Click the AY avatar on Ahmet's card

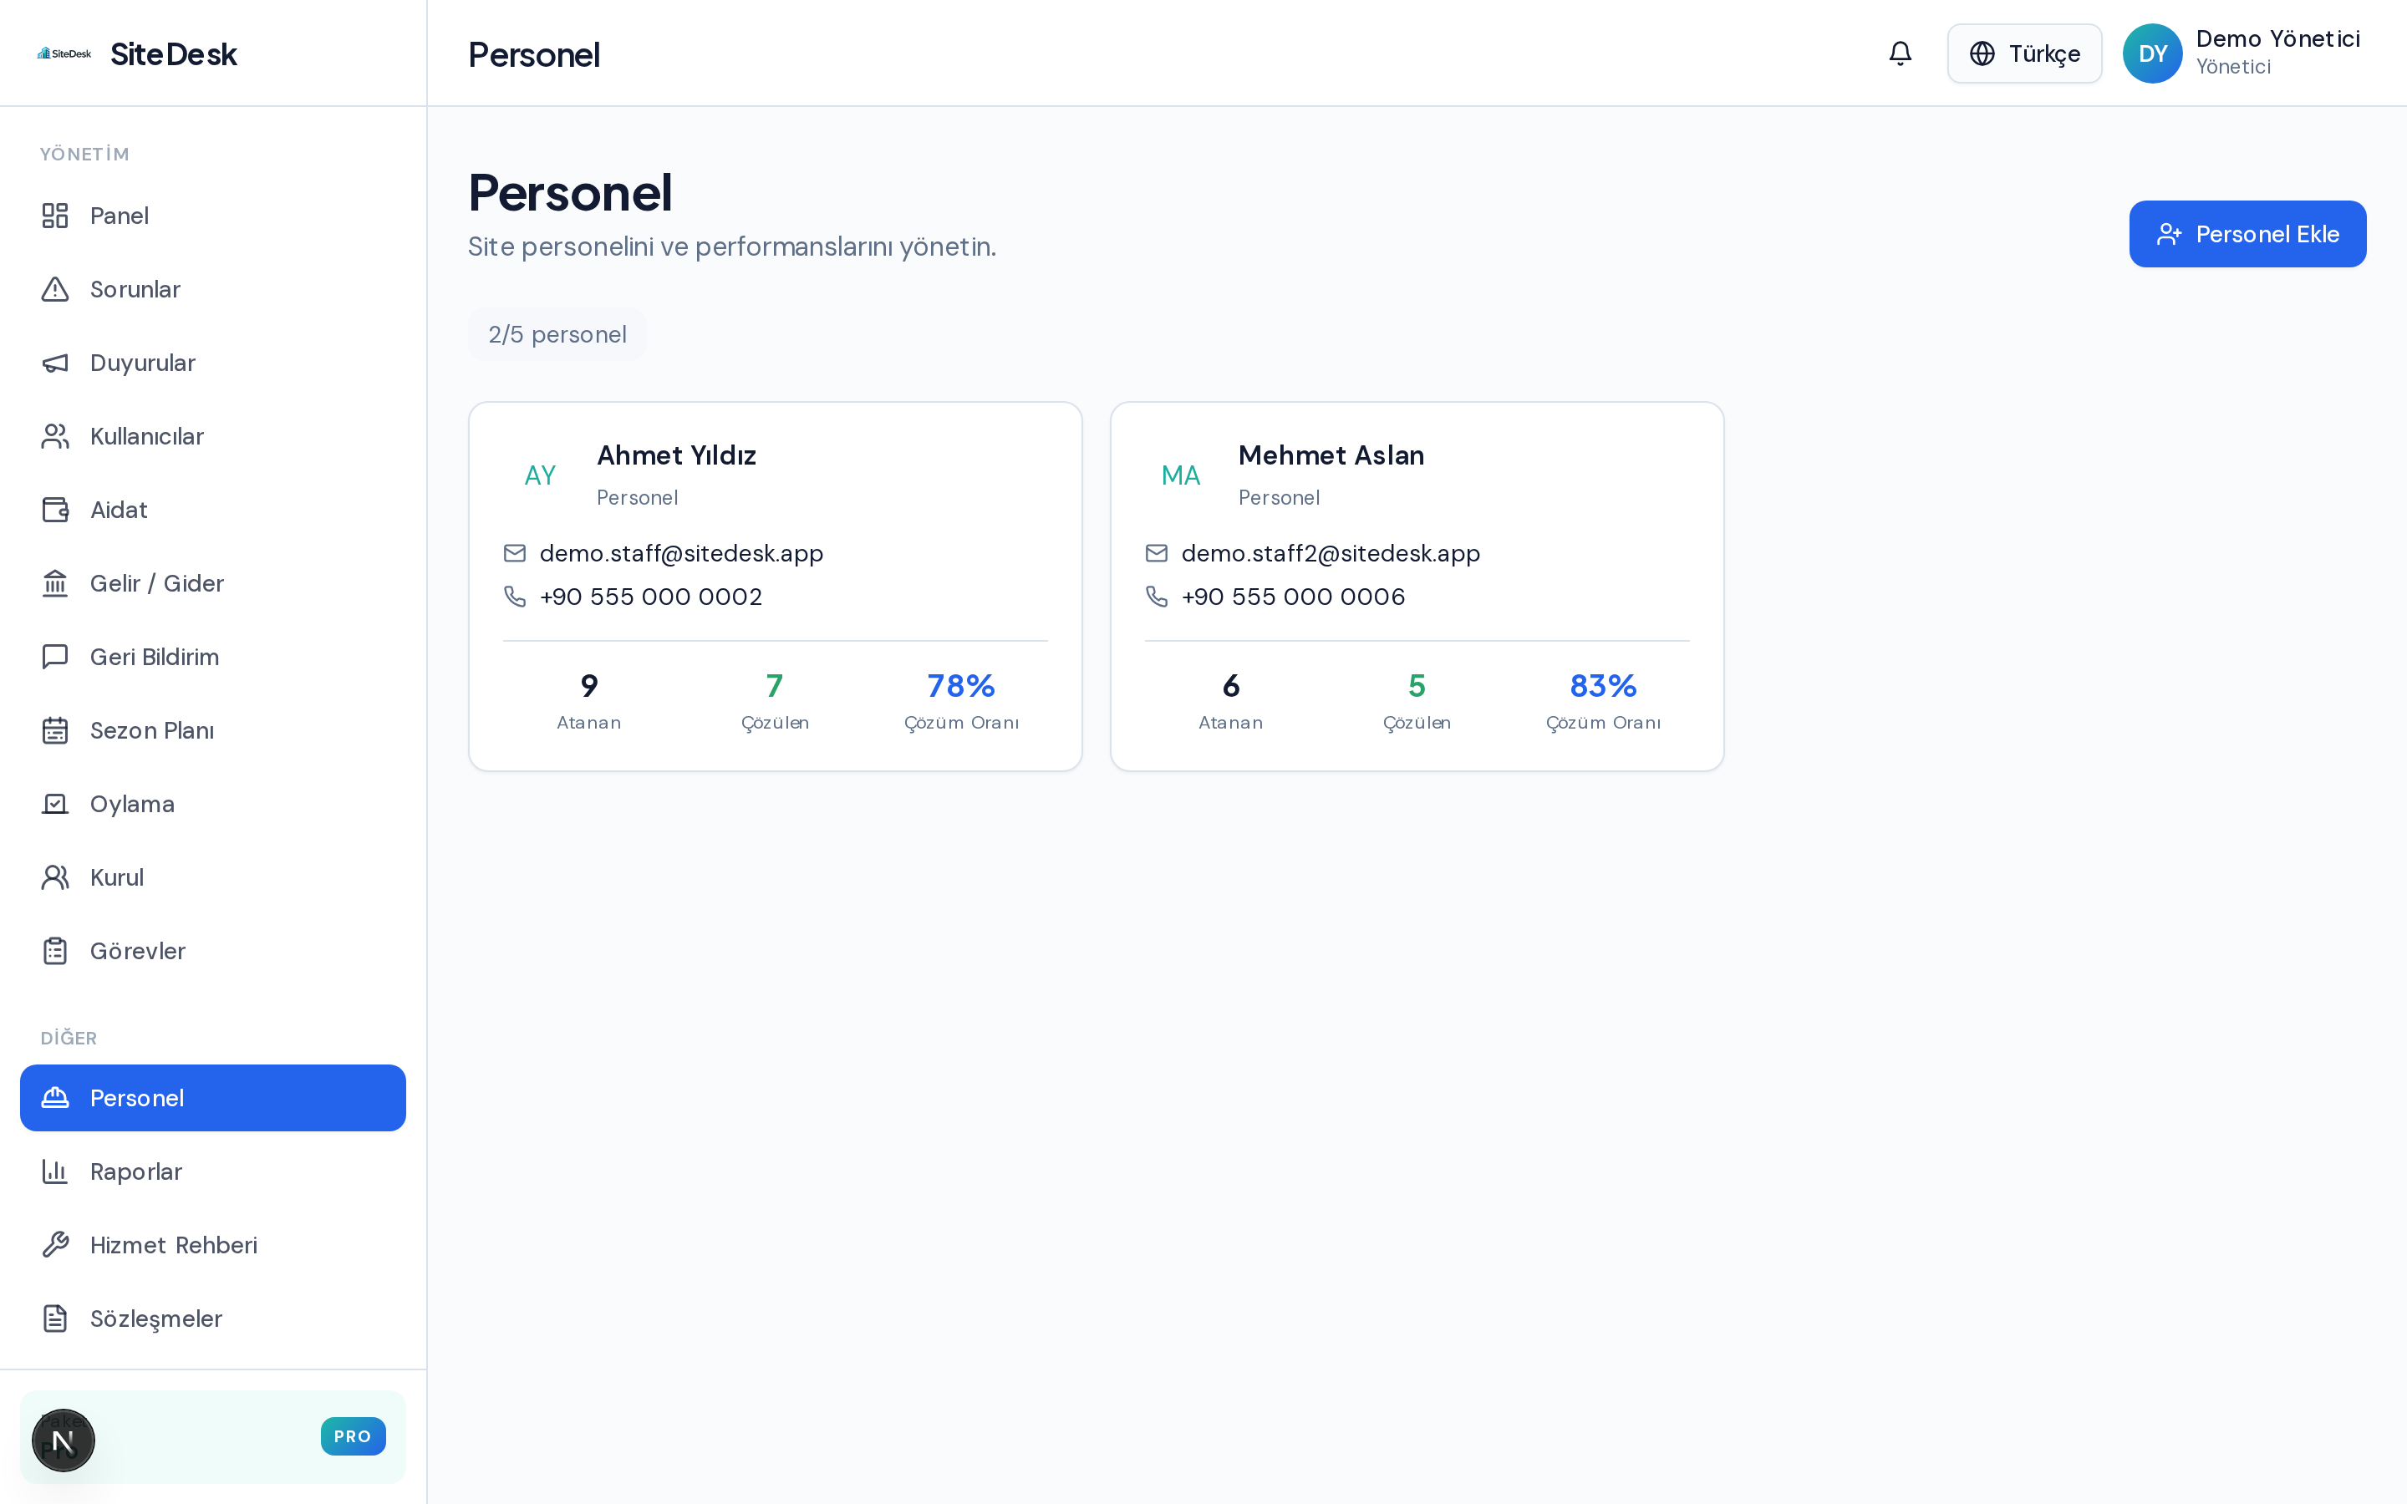click(x=540, y=475)
